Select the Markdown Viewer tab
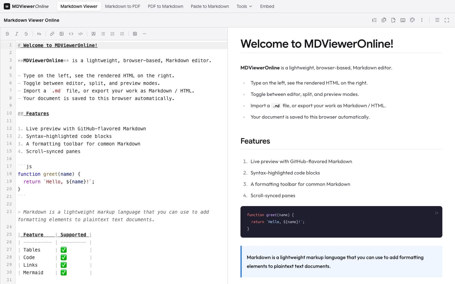 pos(79,6)
